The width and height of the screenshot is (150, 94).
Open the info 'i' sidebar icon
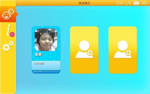click(9, 30)
